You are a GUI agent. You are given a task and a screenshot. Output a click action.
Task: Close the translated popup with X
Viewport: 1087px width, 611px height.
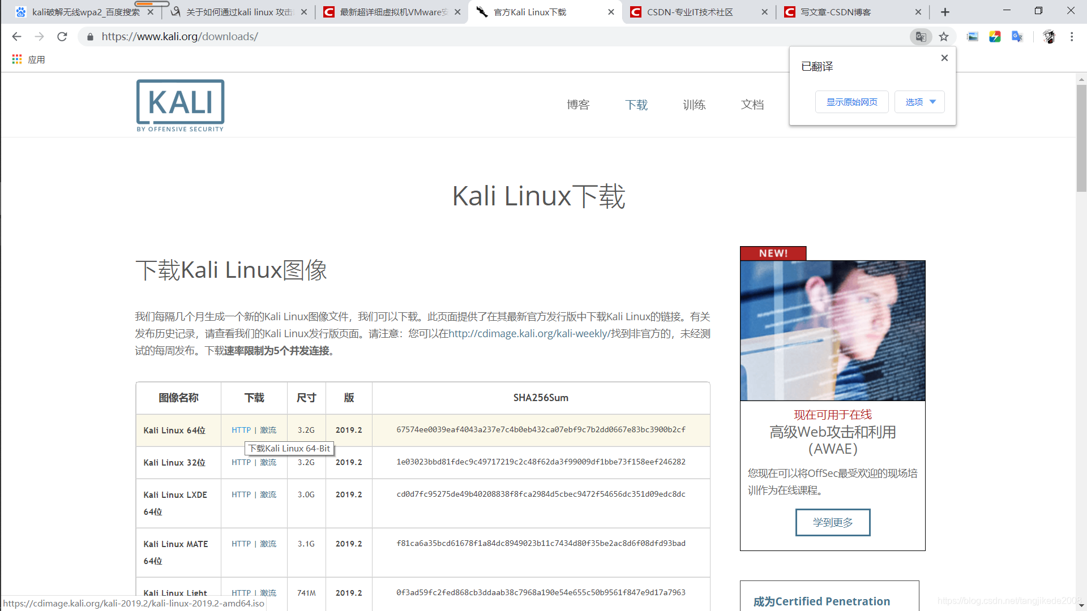tap(944, 58)
